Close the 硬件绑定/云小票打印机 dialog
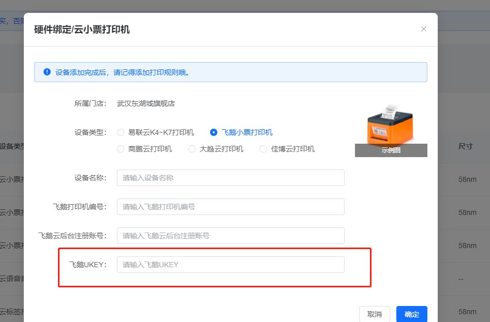Screen dimensions: 490x322 point(423,29)
